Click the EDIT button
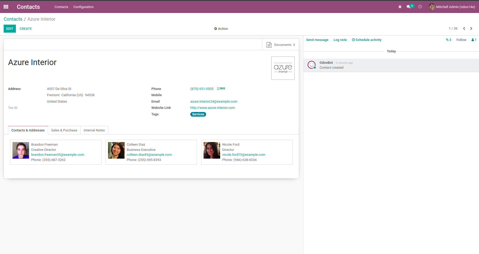 pos(10,29)
